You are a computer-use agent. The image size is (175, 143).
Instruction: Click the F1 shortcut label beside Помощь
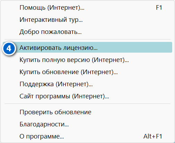(x=159, y=8)
